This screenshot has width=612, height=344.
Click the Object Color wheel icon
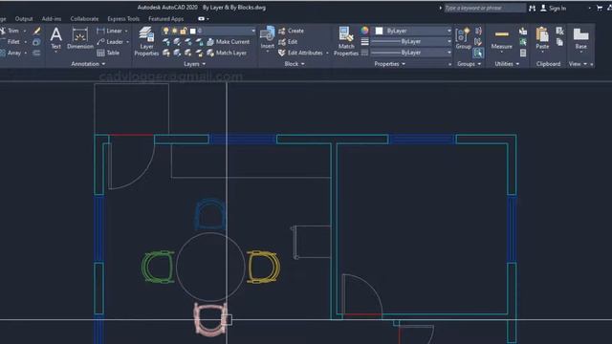point(364,31)
